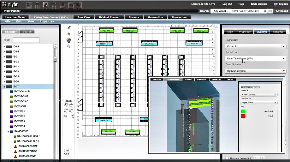The height and width of the screenshot is (162, 290).
Task: Toggle the Refresh Time checkbox
Action: pos(227,158)
